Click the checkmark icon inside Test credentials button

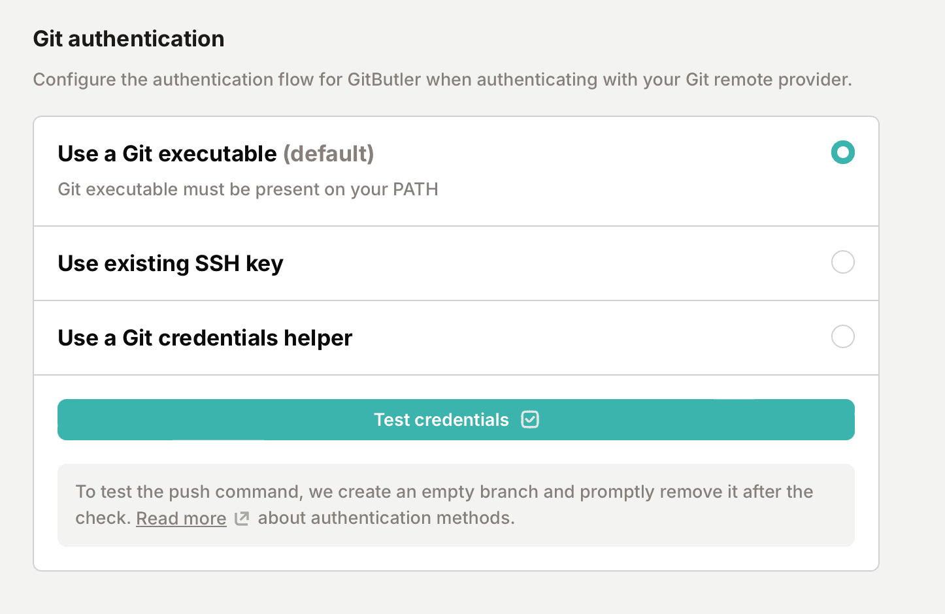(x=530, y=419)
